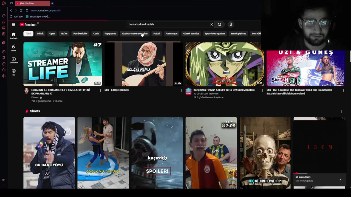This screenshot has height=197, width=351.
Task: Open YouTube hamburger guide menu
Action: (14, 24)
